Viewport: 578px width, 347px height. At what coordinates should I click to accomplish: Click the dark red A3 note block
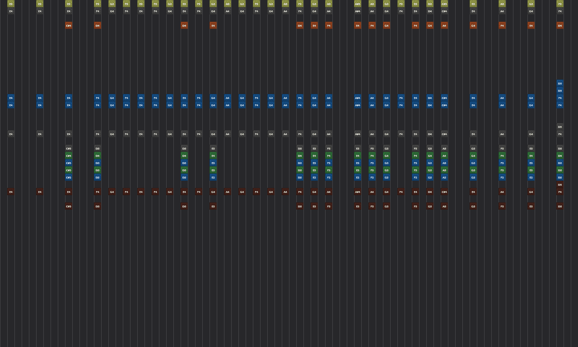pos(444,206)
